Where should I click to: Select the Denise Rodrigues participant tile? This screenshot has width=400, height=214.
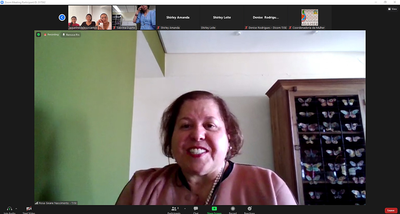coord(266,17)
